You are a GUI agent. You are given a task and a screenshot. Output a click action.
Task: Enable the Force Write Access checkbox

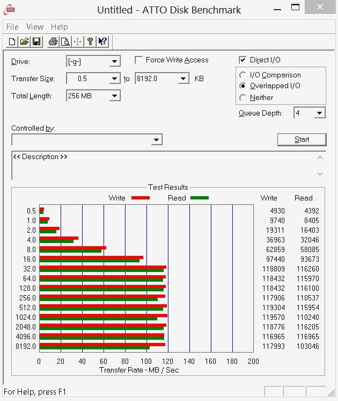[x=138, y=60]
